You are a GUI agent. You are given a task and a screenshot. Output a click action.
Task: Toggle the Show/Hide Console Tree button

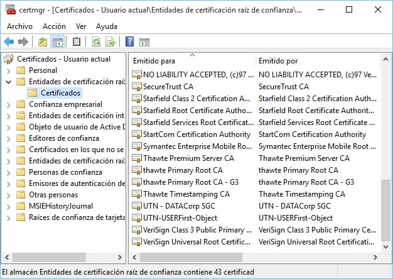57,42
